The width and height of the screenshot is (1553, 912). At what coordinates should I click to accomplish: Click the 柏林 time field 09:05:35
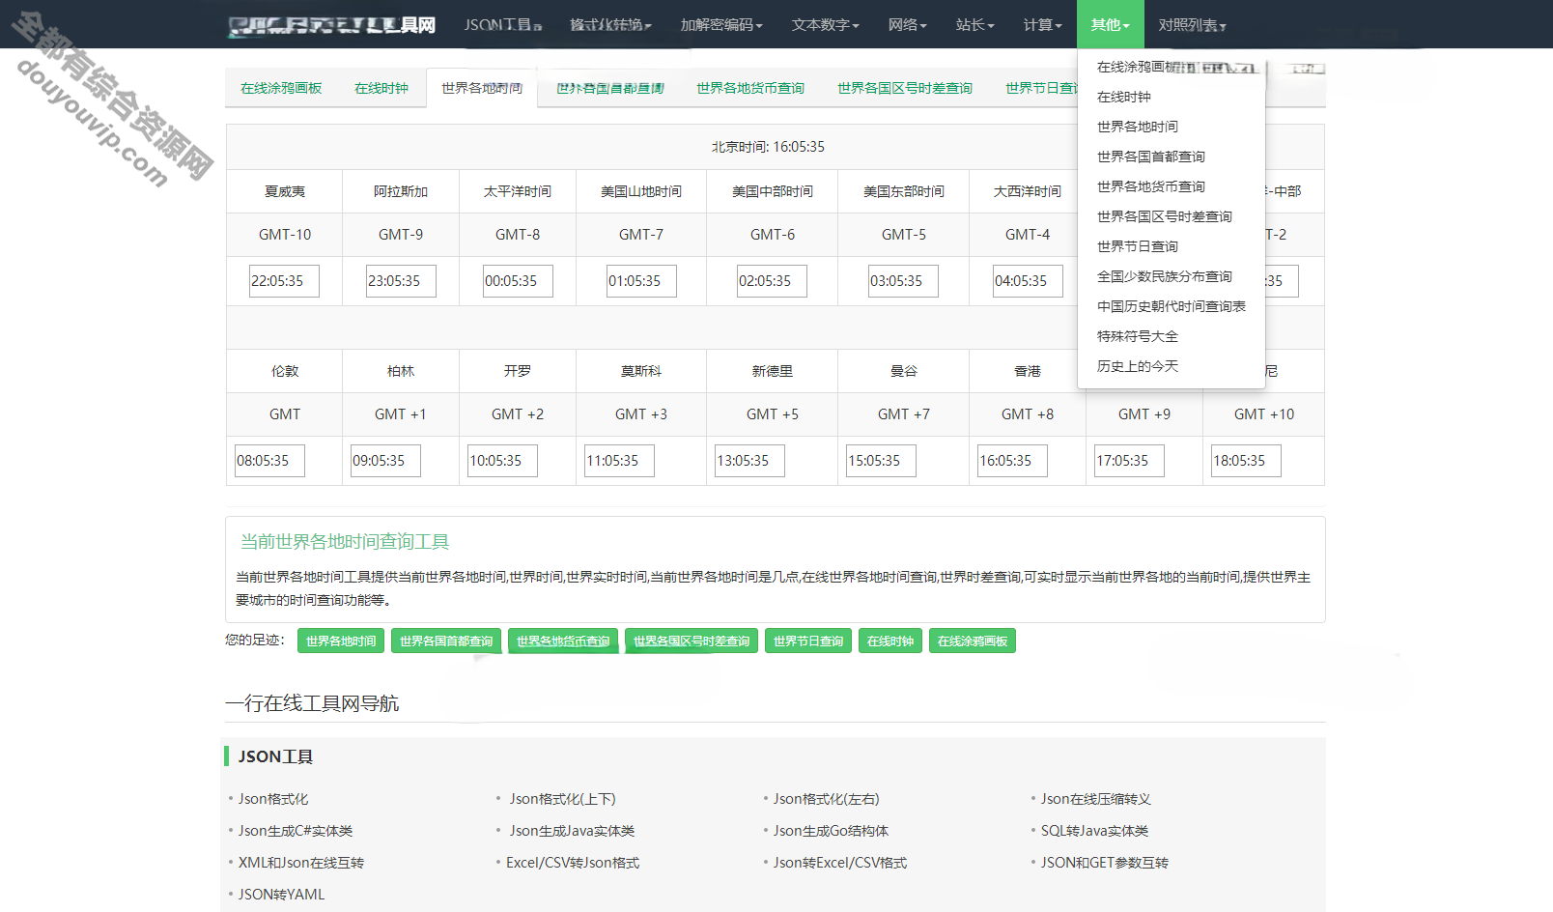pyautogui.click(x=385, y=461)
